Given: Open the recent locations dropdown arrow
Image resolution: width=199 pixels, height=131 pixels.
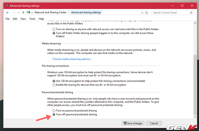Looking at the screenshot, I should pyautogui.click(x=19, y=12).
